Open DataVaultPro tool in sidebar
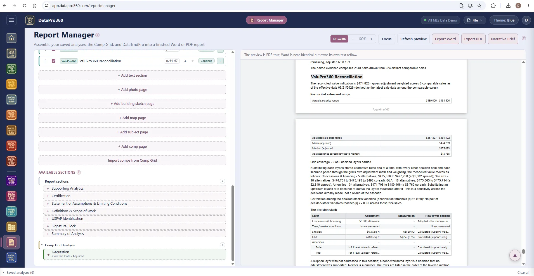 [11, 258]
